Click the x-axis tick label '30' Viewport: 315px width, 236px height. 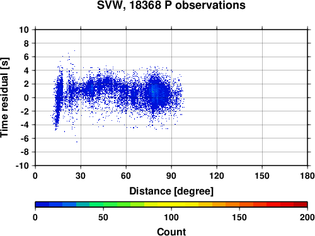[x=81, y=176]
